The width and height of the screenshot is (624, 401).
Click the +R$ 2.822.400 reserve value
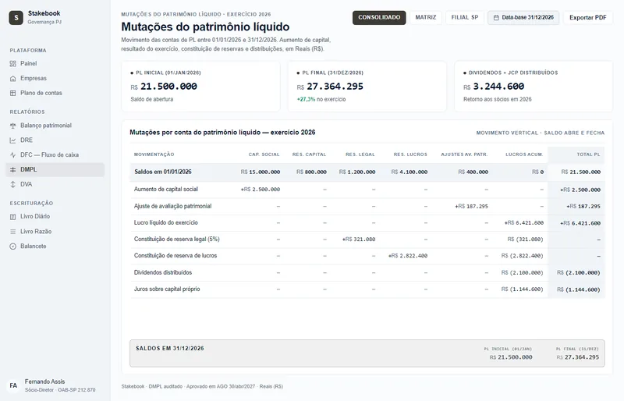click(408, 256)
